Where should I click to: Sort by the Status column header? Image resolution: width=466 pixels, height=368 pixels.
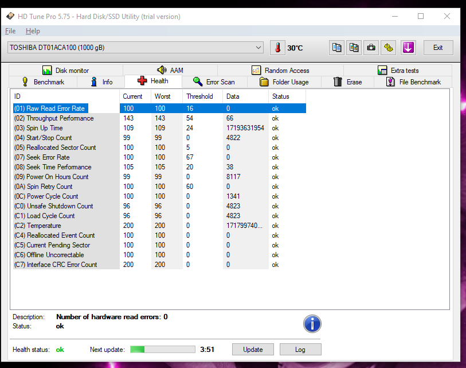287,96
